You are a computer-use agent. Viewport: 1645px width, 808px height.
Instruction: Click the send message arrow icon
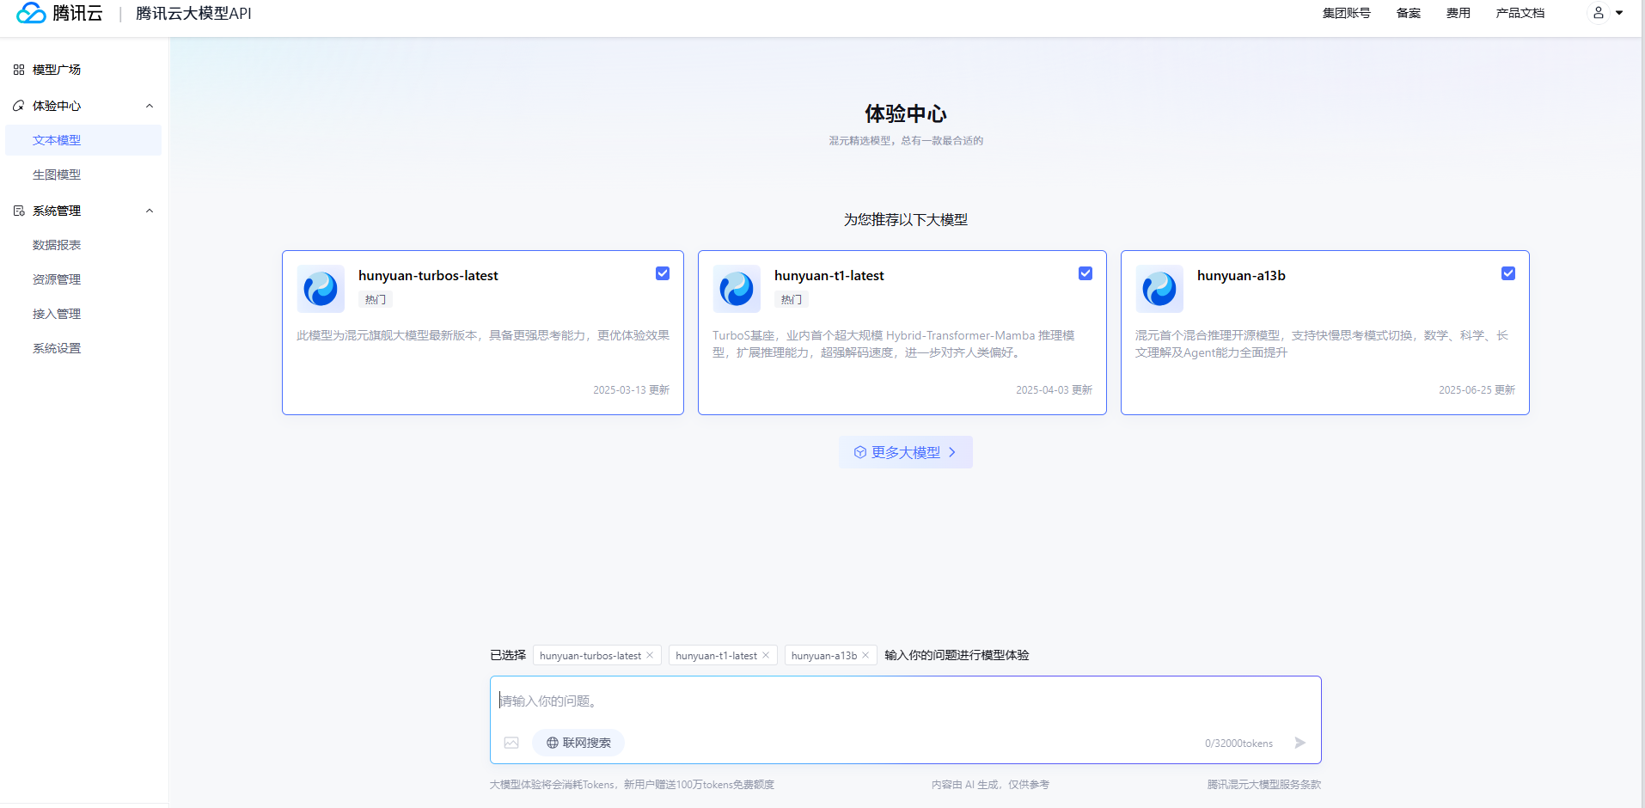point(1299,743)
